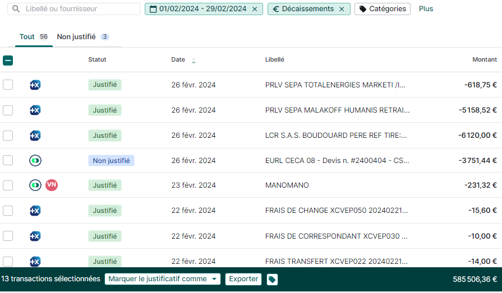The image size is (502, 293).
Task: Click the VN avatar badge on MANOMANO row
Action: coord(52,185)
